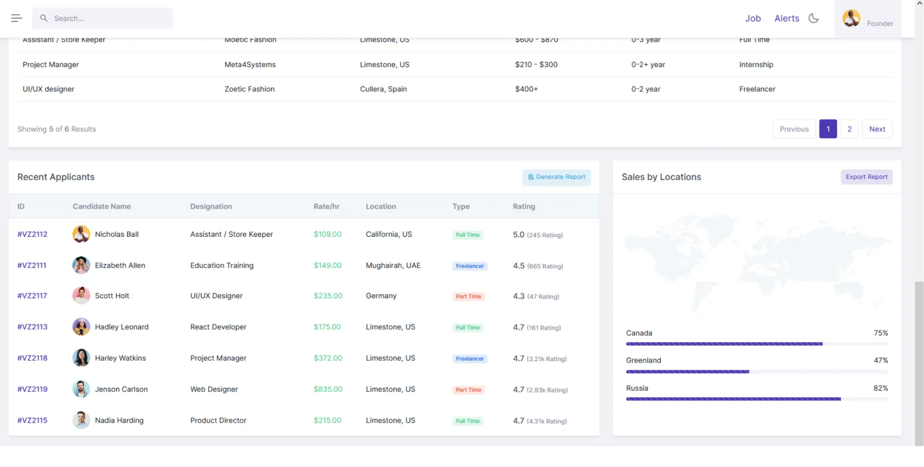Click Elizabeth Allen's avatar picture

click(x=81, y=265)
